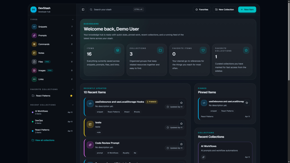Open the Images type icon
This screenshot has height=163, width=290.
click(x=34, y=70)
